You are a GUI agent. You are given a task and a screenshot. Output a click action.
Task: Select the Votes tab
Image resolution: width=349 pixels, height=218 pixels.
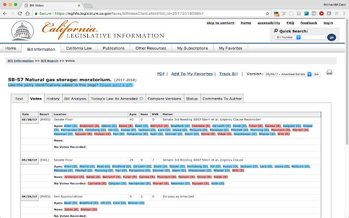point(36,99)
